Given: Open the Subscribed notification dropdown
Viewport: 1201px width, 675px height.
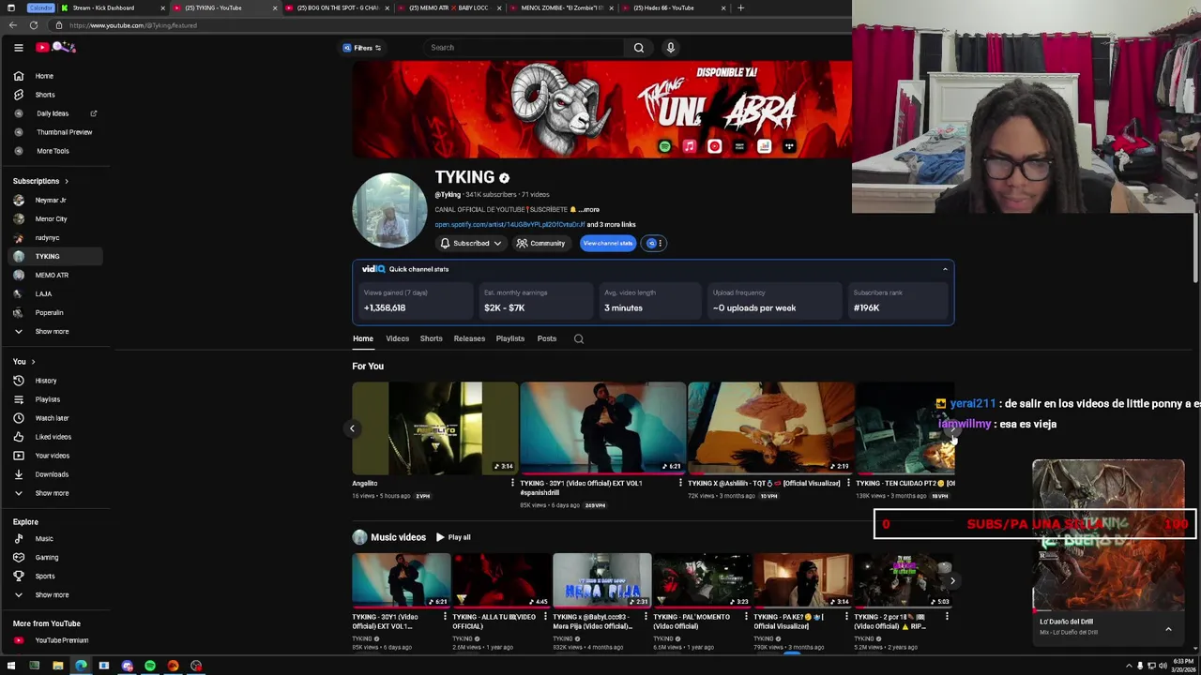Looking at the screenshot, I should pos(470,244).
